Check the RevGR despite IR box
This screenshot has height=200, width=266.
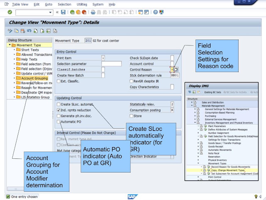[x=131, y=81]
